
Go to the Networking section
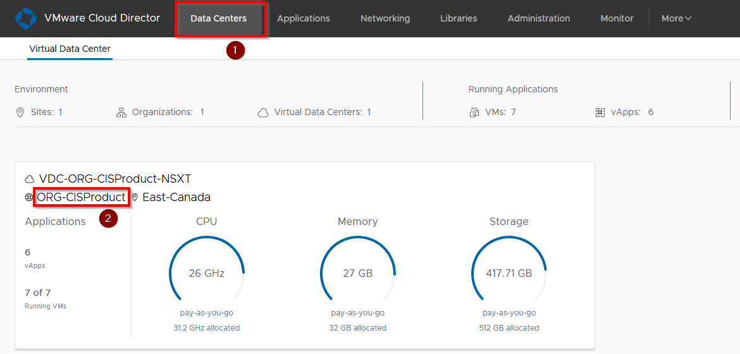click(x=385, y=18)
